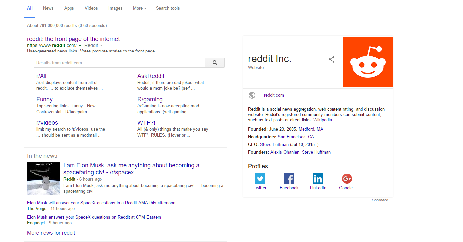
Task: Open 'reddit: the front page of the internet'
Action: 73,39
